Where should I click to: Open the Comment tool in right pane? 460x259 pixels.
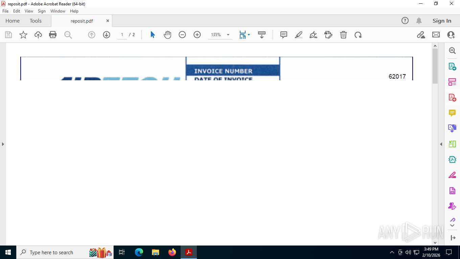[x=452, y=113]
